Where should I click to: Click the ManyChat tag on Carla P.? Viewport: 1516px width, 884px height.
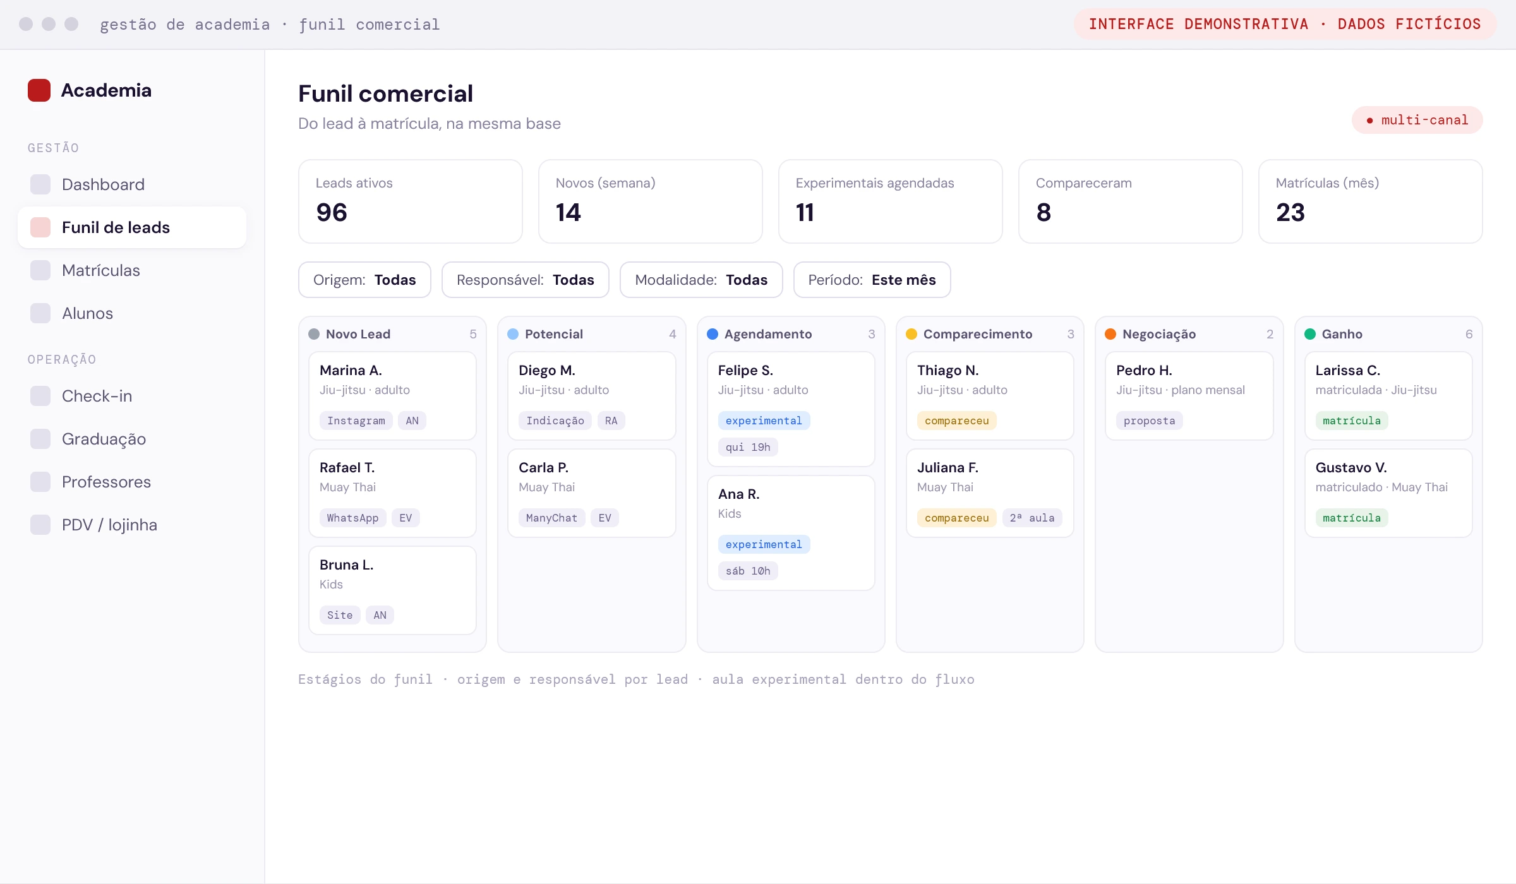(x=551, y=518)
